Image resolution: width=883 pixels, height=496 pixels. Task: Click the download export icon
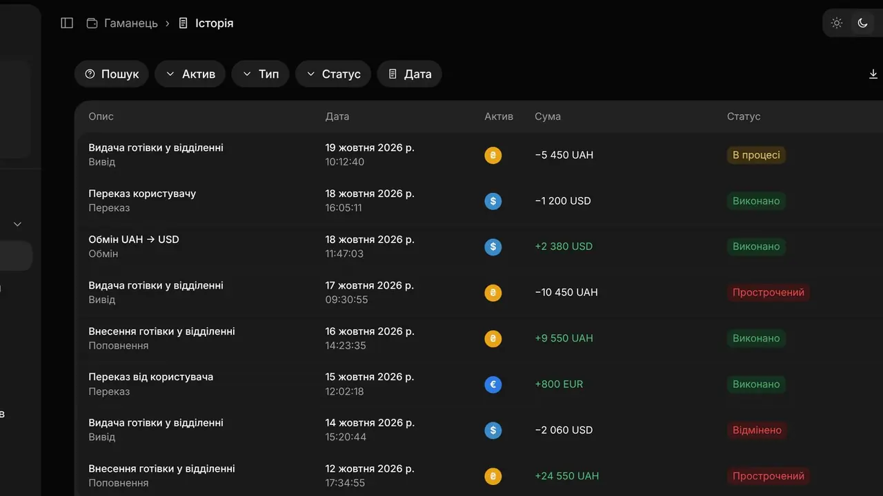[x=873, y=74]
